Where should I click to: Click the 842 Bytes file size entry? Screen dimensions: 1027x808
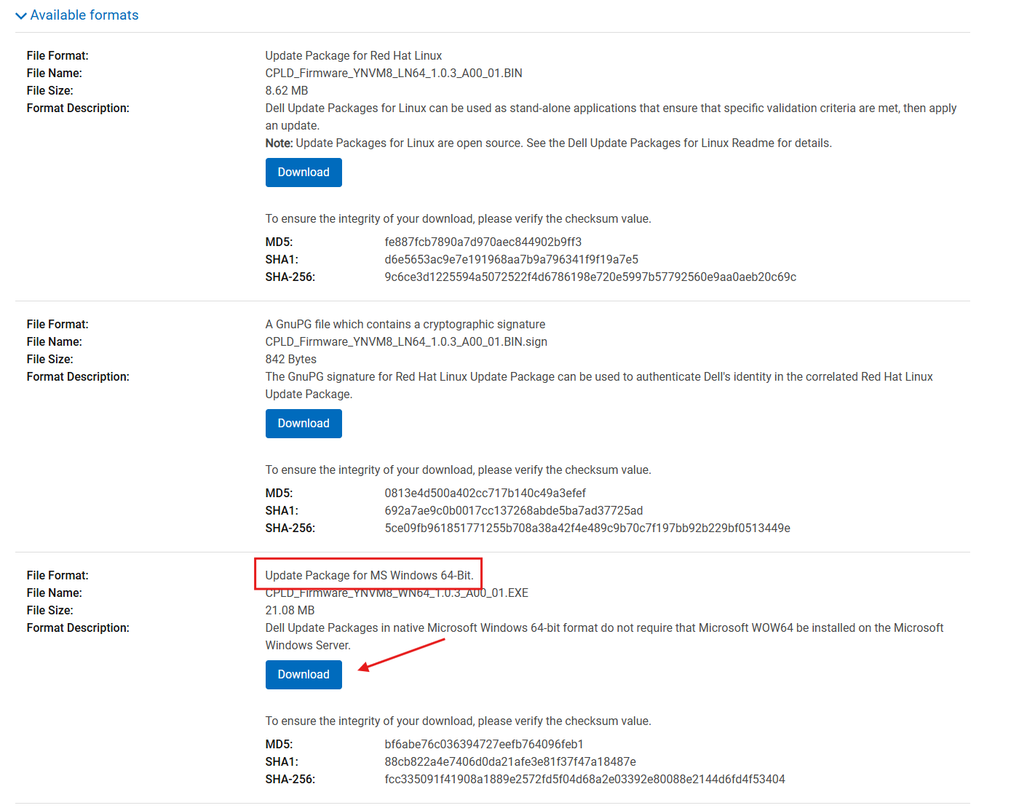290,359
